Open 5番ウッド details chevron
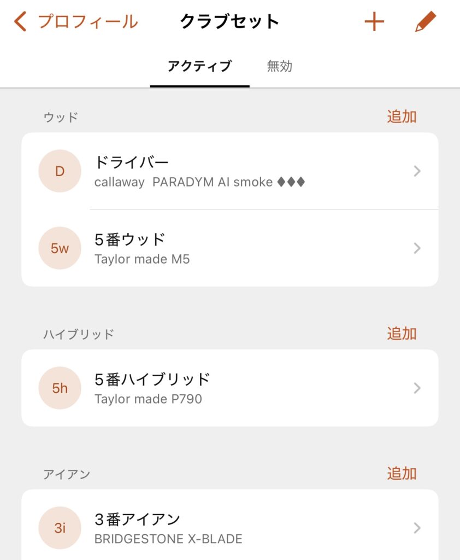This screenshot has width=460, height=560. click(x=417, y=248)
